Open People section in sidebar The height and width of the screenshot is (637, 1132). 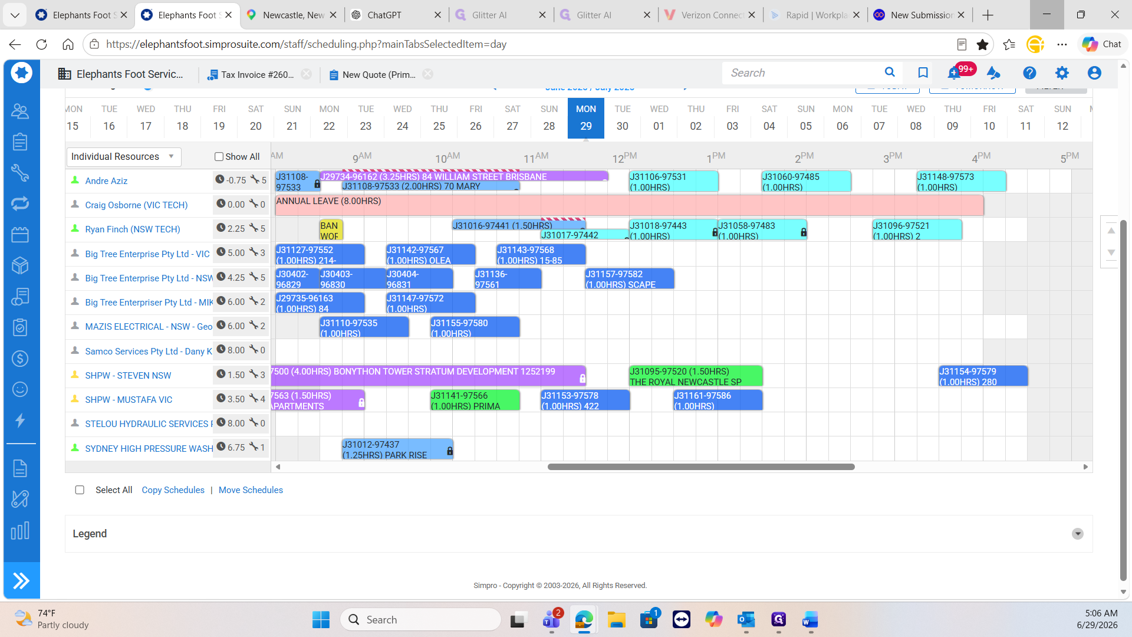click(20, 111)
